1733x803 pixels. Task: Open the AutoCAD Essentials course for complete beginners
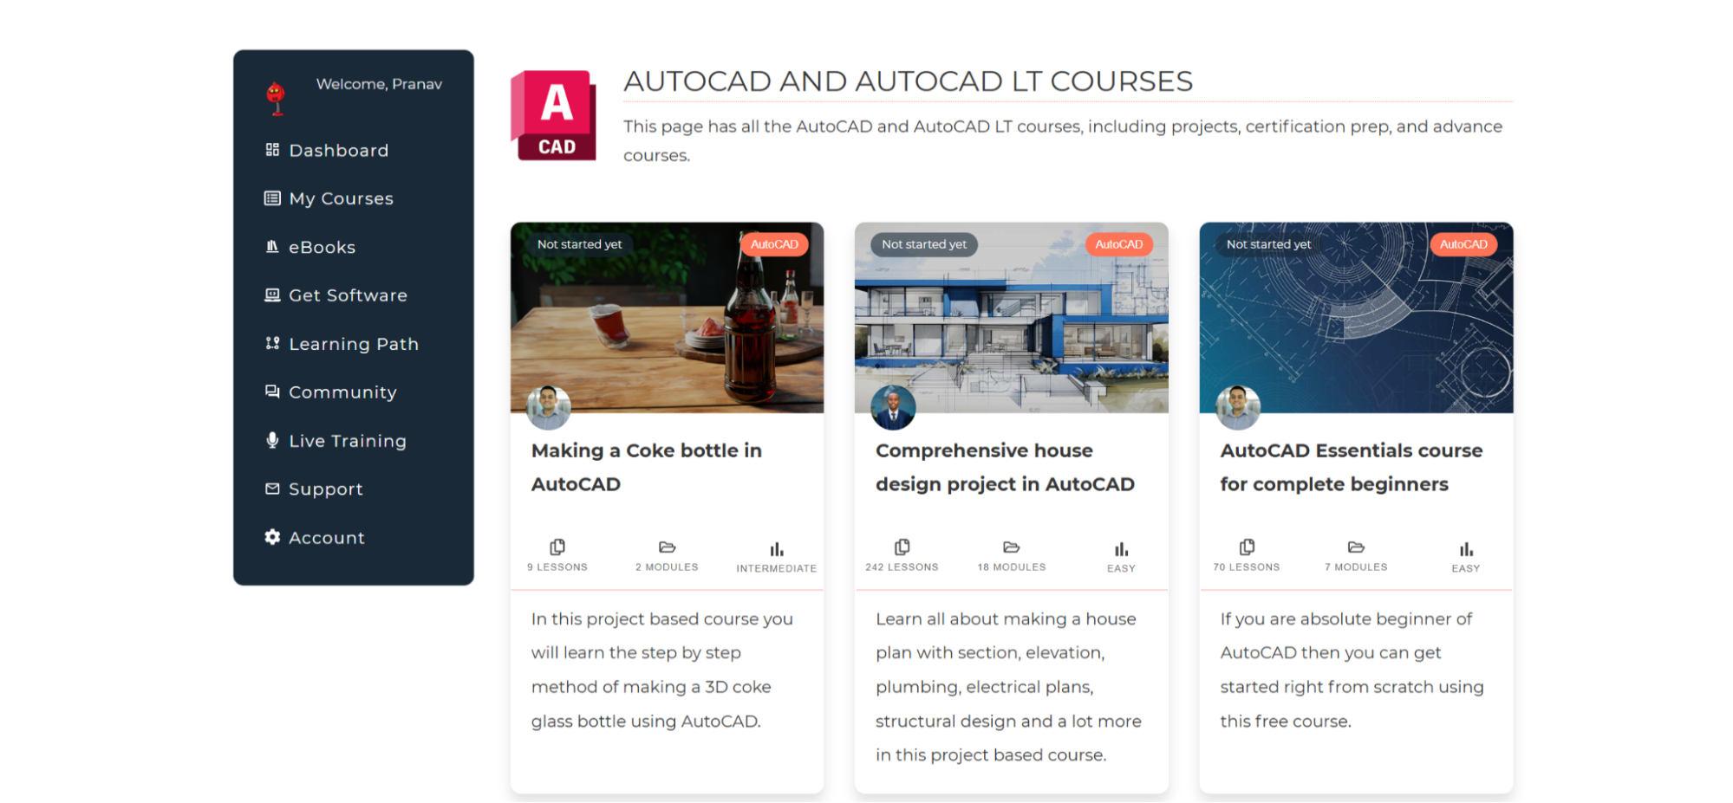point(1351,467)
